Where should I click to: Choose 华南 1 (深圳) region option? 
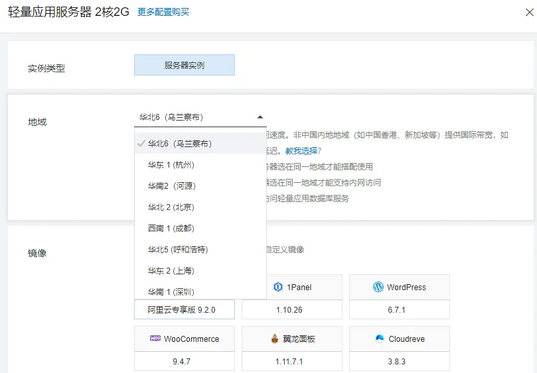200,291
